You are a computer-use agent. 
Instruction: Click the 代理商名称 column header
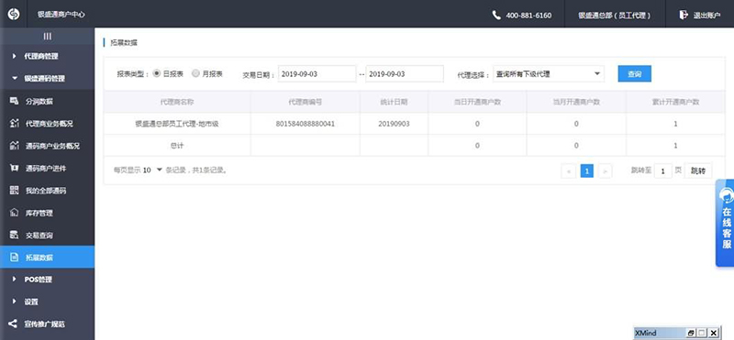(x=177, y=102)
